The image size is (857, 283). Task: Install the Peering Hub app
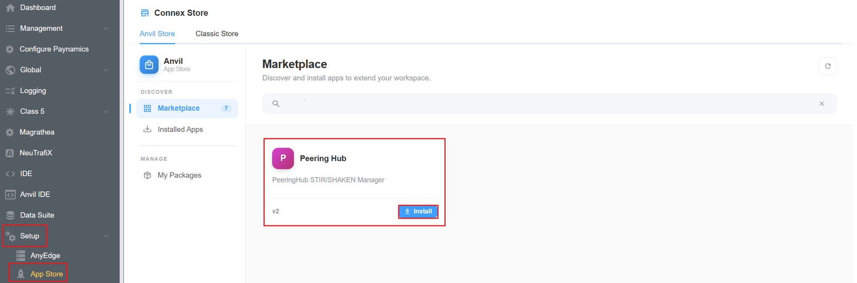tap(418, 212)
